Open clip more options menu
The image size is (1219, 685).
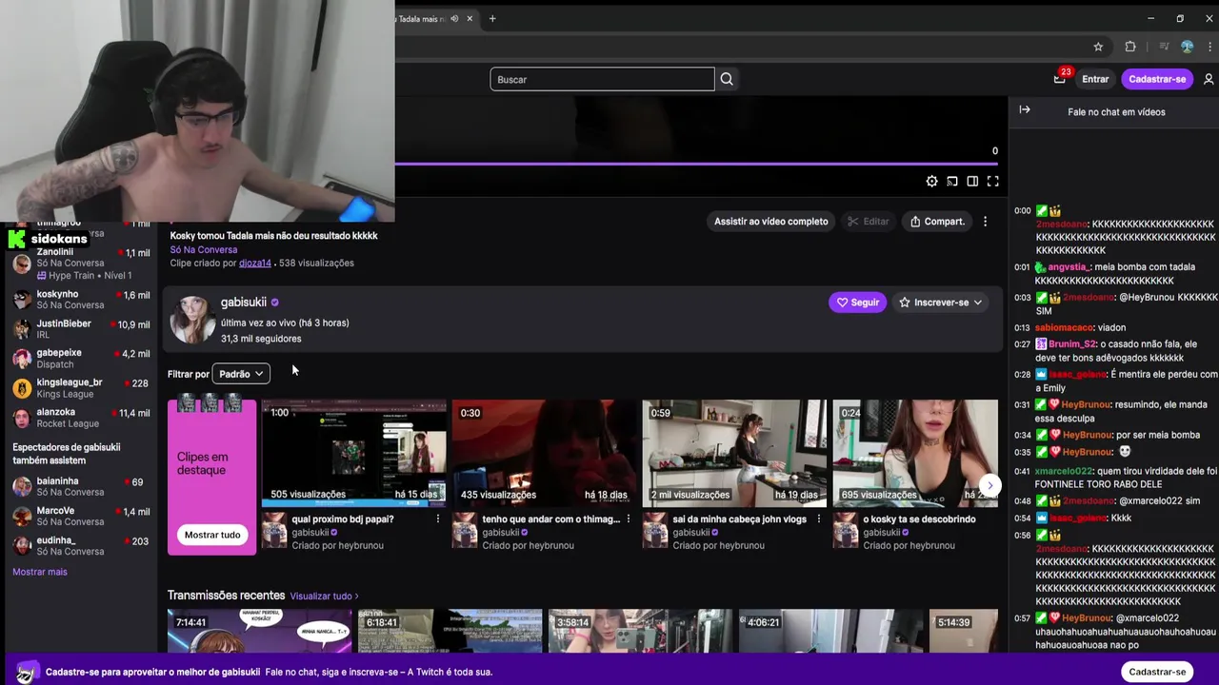click(x=985, y=222)
